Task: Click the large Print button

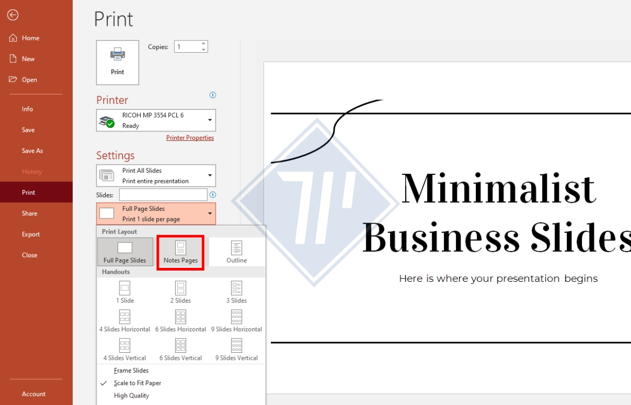Action: click(117, 62)
